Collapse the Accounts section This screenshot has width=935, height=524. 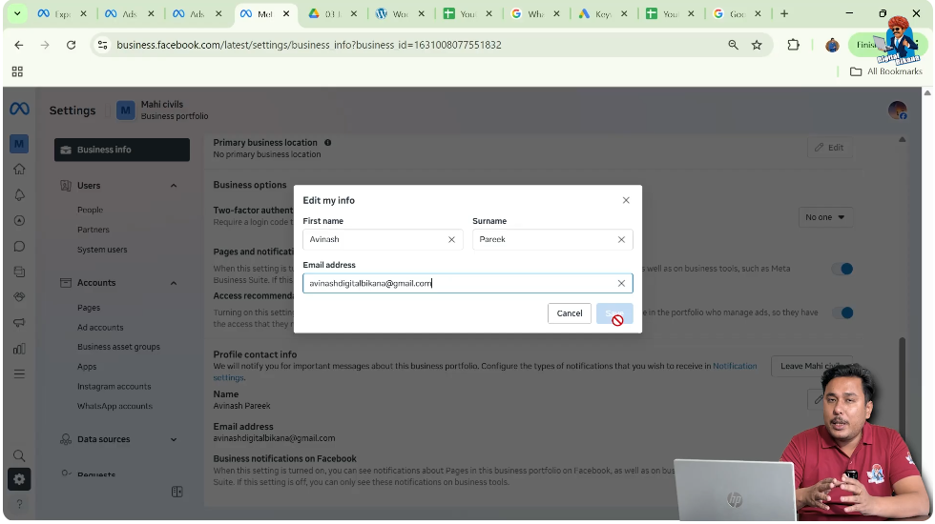[174, 283]
